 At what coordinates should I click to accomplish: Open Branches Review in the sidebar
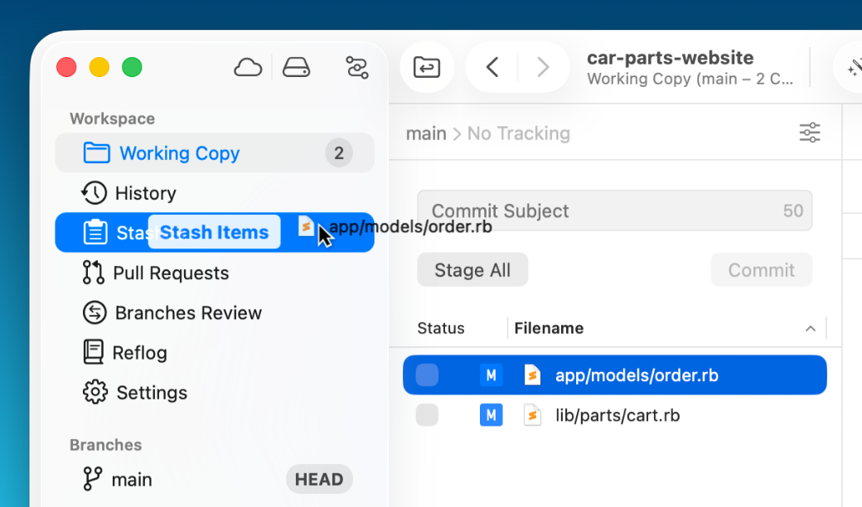point(215,312)
